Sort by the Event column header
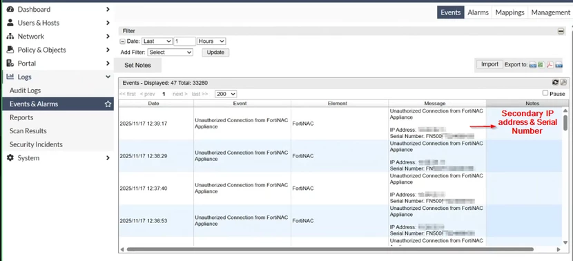Viewport: 573px width, 261px height. (242, 104)
